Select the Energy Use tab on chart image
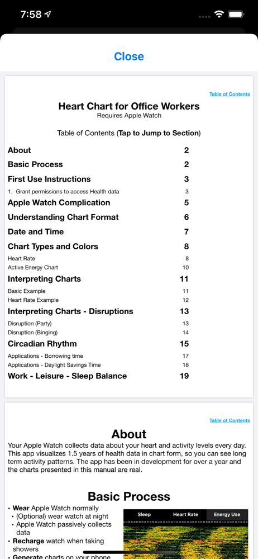Viewport: 258px width, 559px height. [227, 514]
